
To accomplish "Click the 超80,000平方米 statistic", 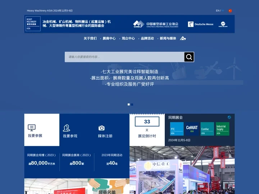I will pyautogui.click(x=42, y=163).
